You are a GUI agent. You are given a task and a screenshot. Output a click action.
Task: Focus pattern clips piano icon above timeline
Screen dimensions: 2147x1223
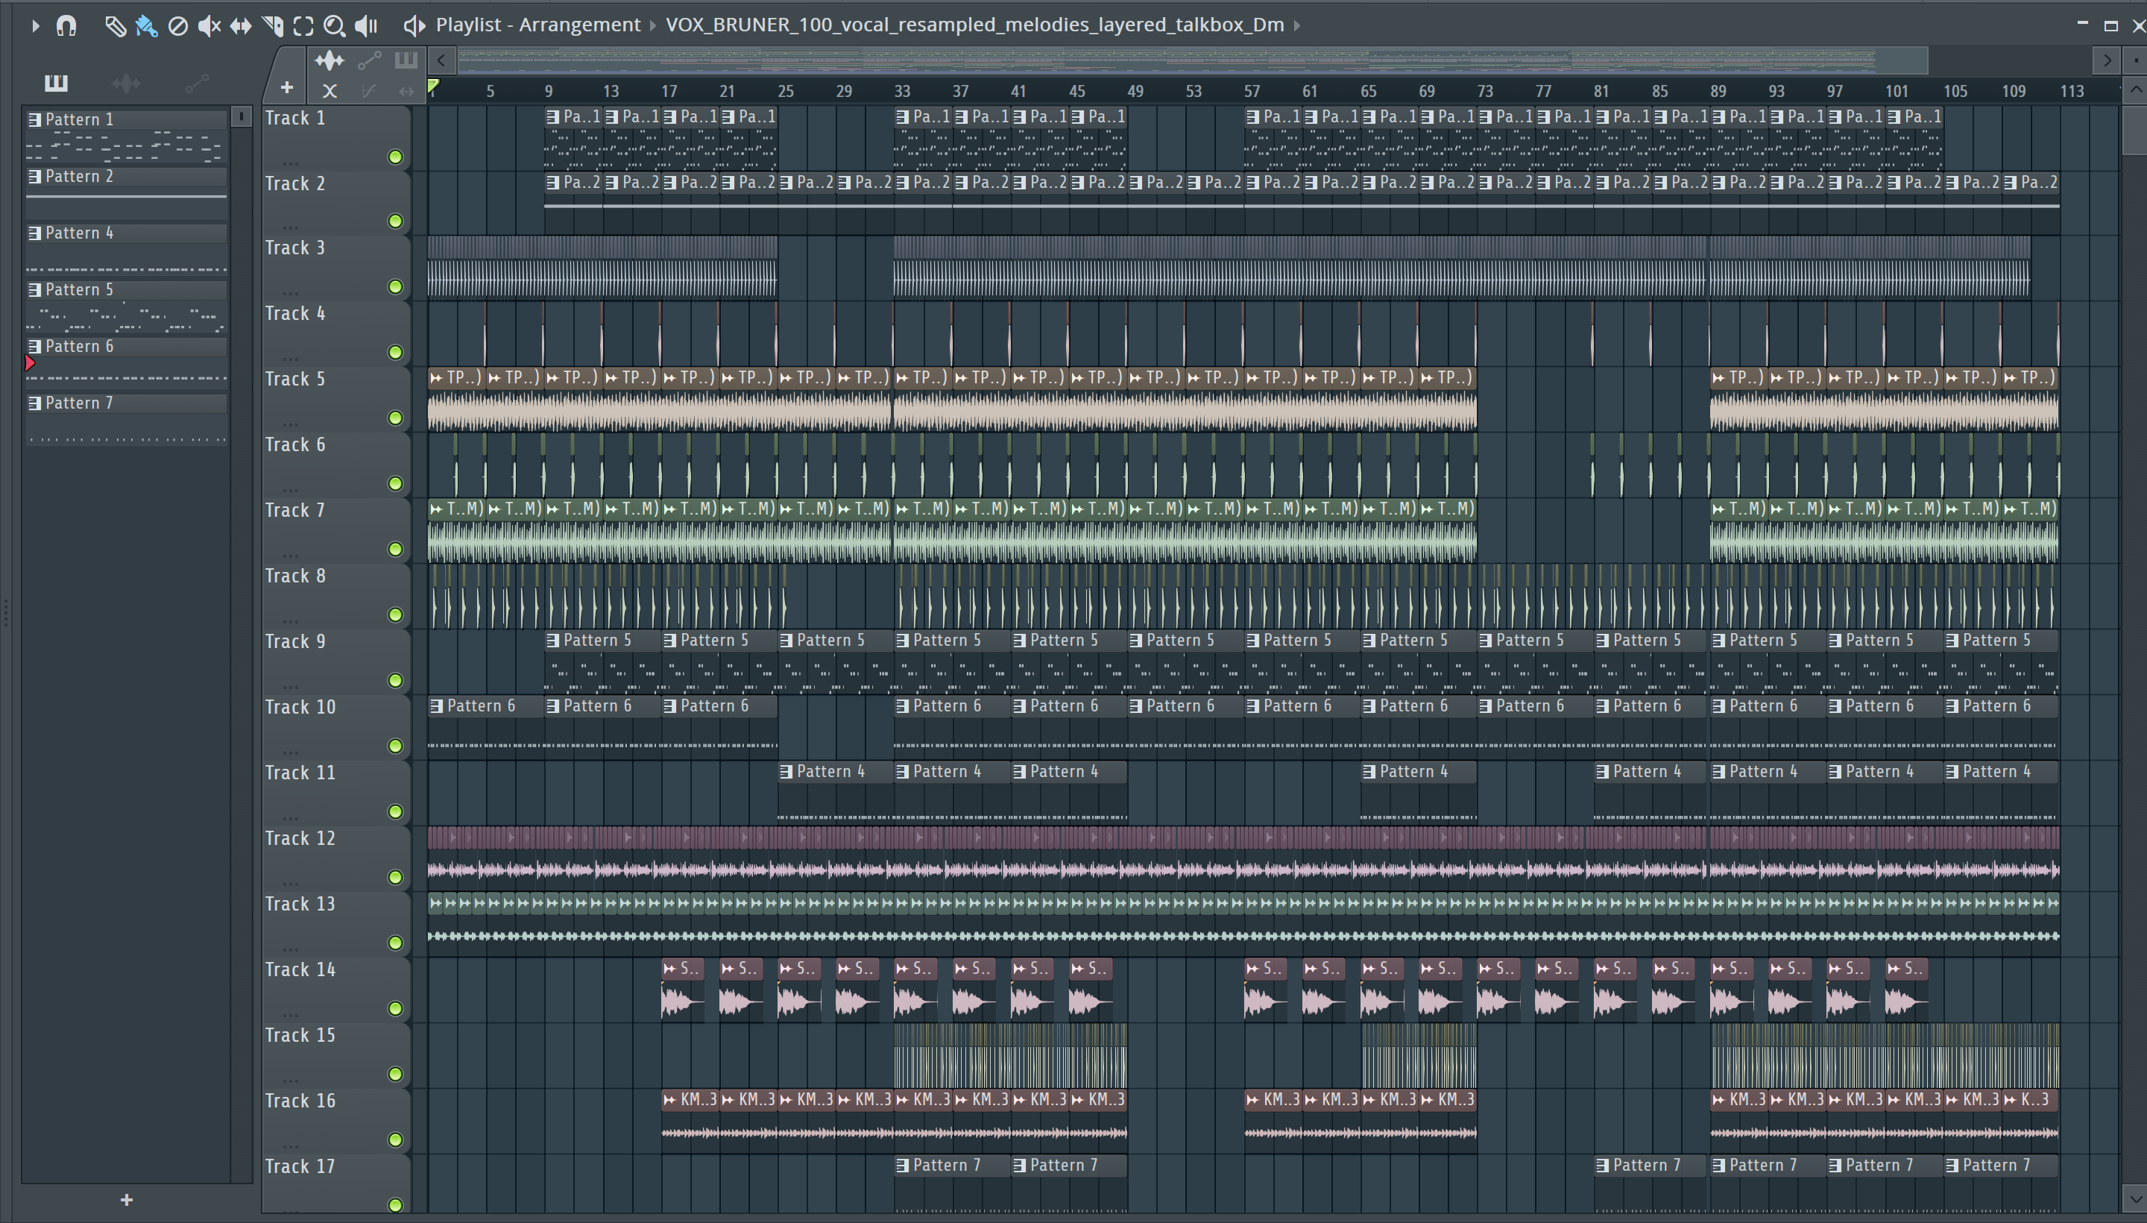pyautogui.click(x=406, y=60)
